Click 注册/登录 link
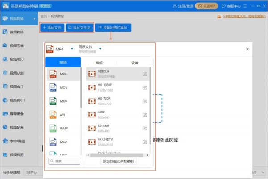Image resolution: width=268 pixels, height=179 pixels. (x=183, y=6)
